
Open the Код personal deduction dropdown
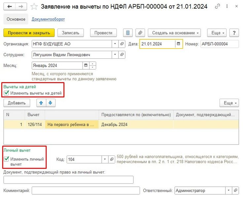pos(105,159)
